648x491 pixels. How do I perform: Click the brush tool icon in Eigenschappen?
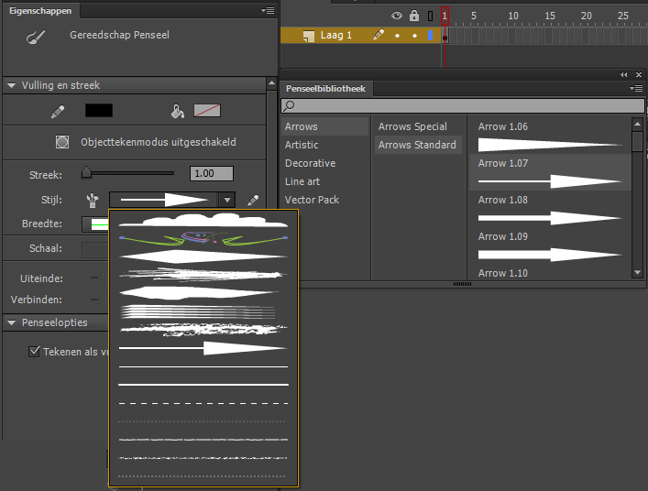pyautogui.click(x=36, y=37)
